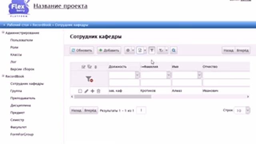Open Сотрудник кафедры in the sidebar
Image resolution: width=256 pixels, height=144 pixels.
27,84
